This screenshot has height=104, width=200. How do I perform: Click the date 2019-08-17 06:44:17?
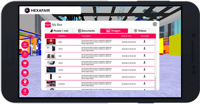(x=129, y=77)
